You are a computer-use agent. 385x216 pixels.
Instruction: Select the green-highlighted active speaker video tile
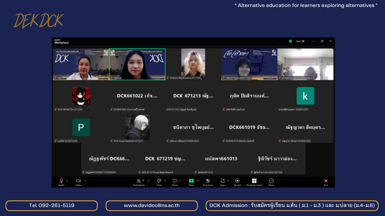click(x=137, y=64)
